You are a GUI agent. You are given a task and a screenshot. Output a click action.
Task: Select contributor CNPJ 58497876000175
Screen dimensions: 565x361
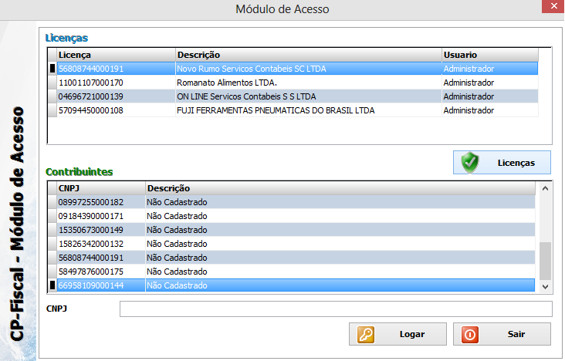point(91,272)
